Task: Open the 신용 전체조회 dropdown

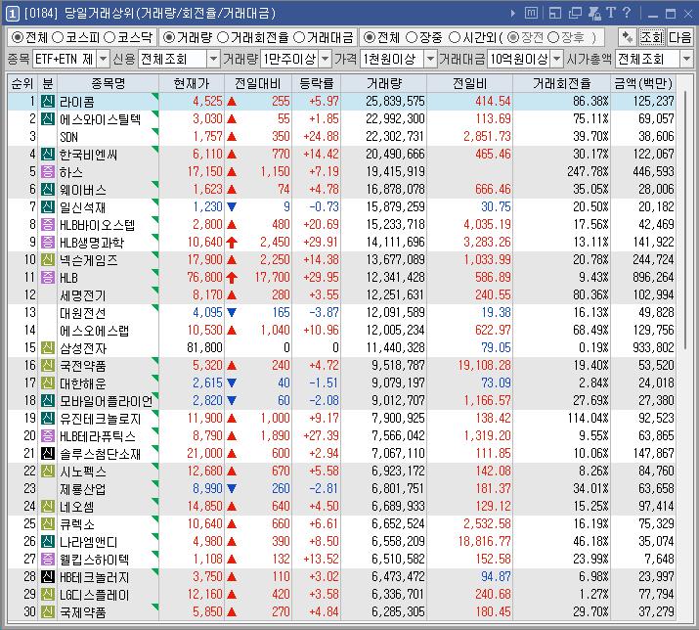Action: 214,59
